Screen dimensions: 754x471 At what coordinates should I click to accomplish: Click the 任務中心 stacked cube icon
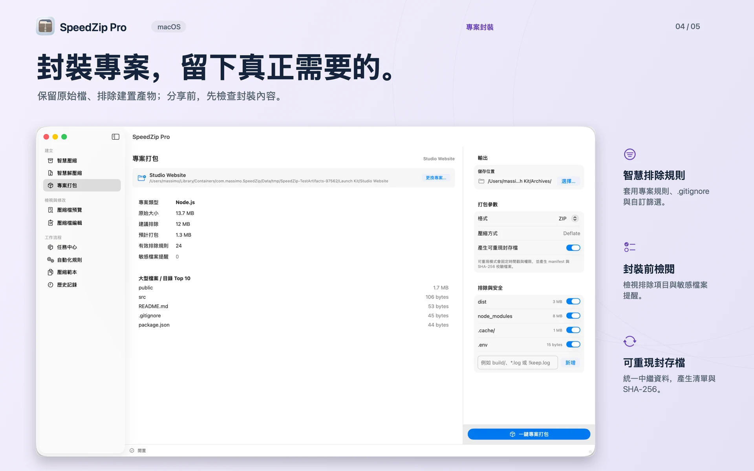50,247
